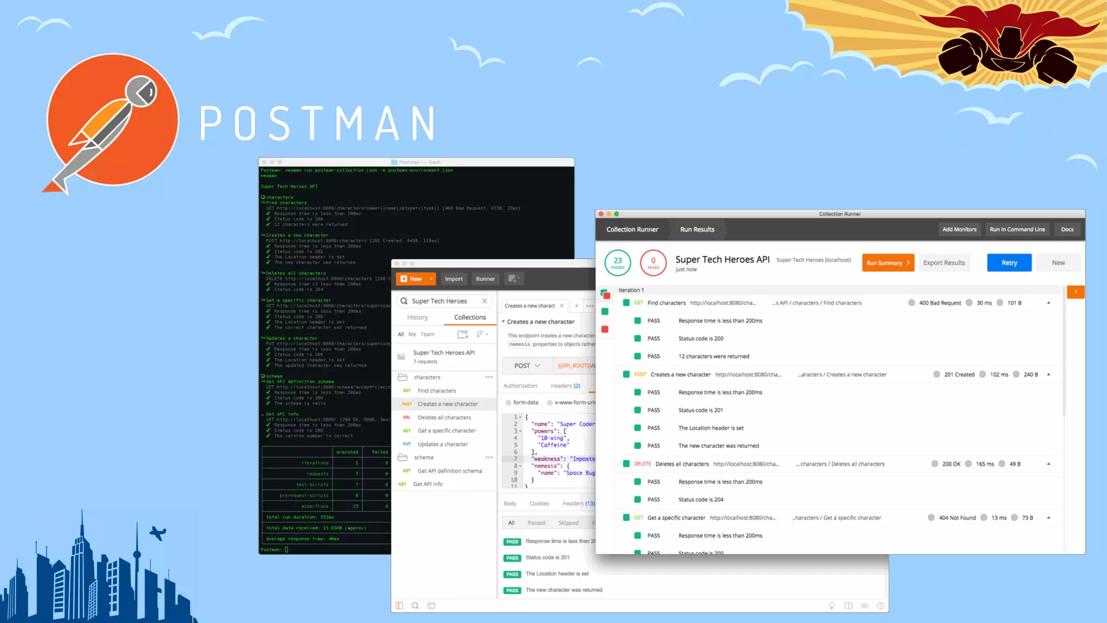Open the sort collections icon
Image resolution: width=1107 pixels, height=623 pixels.
coord(481,334)
